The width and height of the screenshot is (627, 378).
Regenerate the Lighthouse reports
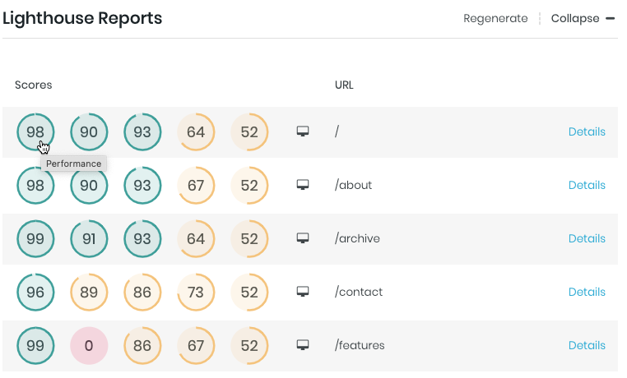point(495,18)
